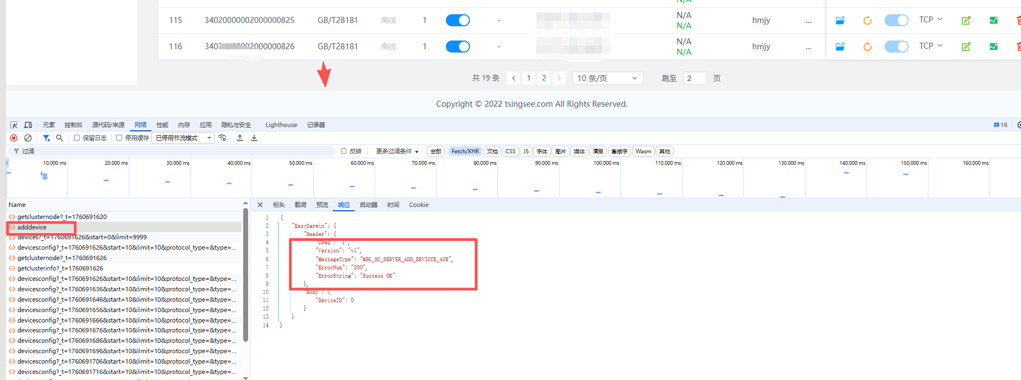Open the Lighthouse tab
The height and width of the screenshot is (380, 1021).
(282, 125)
